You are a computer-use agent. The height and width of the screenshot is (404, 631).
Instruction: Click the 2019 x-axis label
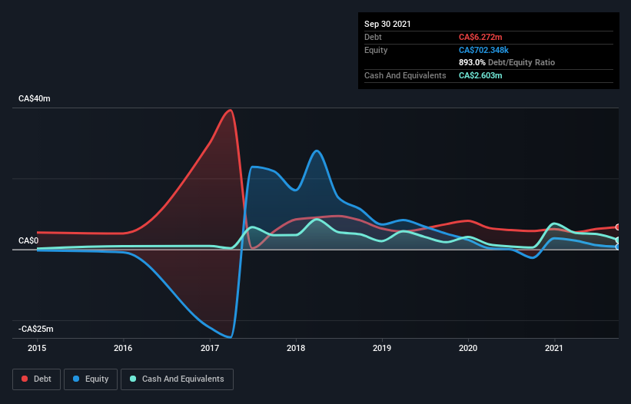[x=382, y=348]
